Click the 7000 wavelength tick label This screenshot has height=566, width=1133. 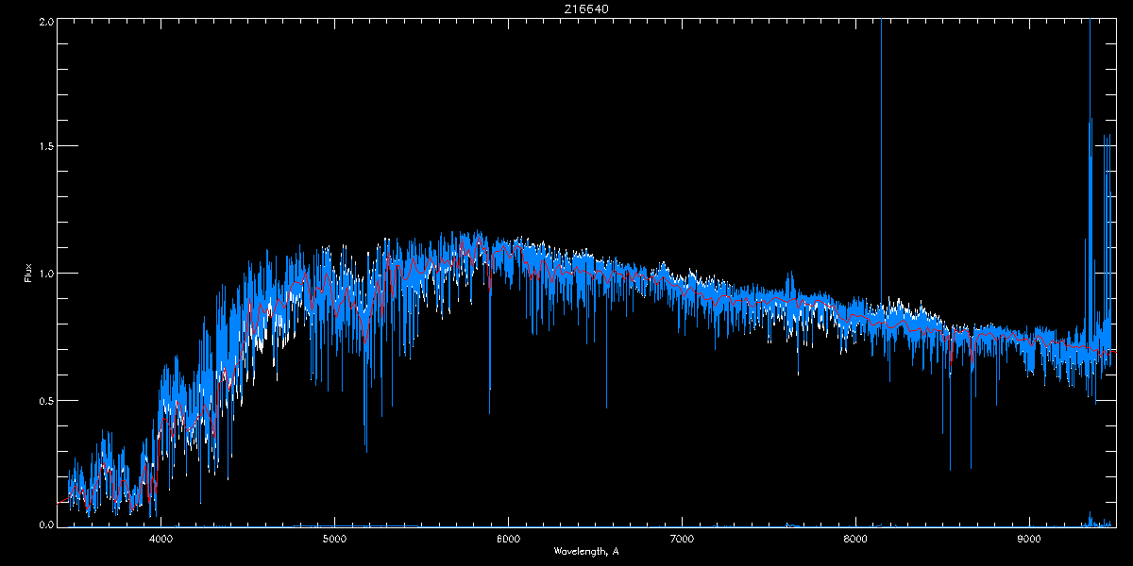point(682,540)
